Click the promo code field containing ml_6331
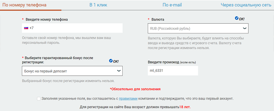Viewport: 274px width, 111px height. tap(173, 71)
